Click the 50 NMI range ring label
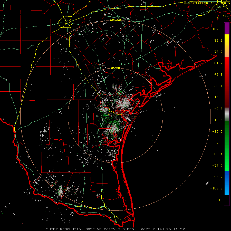Image resolution: width=231 pixels, height=231 pixels. 115,68
